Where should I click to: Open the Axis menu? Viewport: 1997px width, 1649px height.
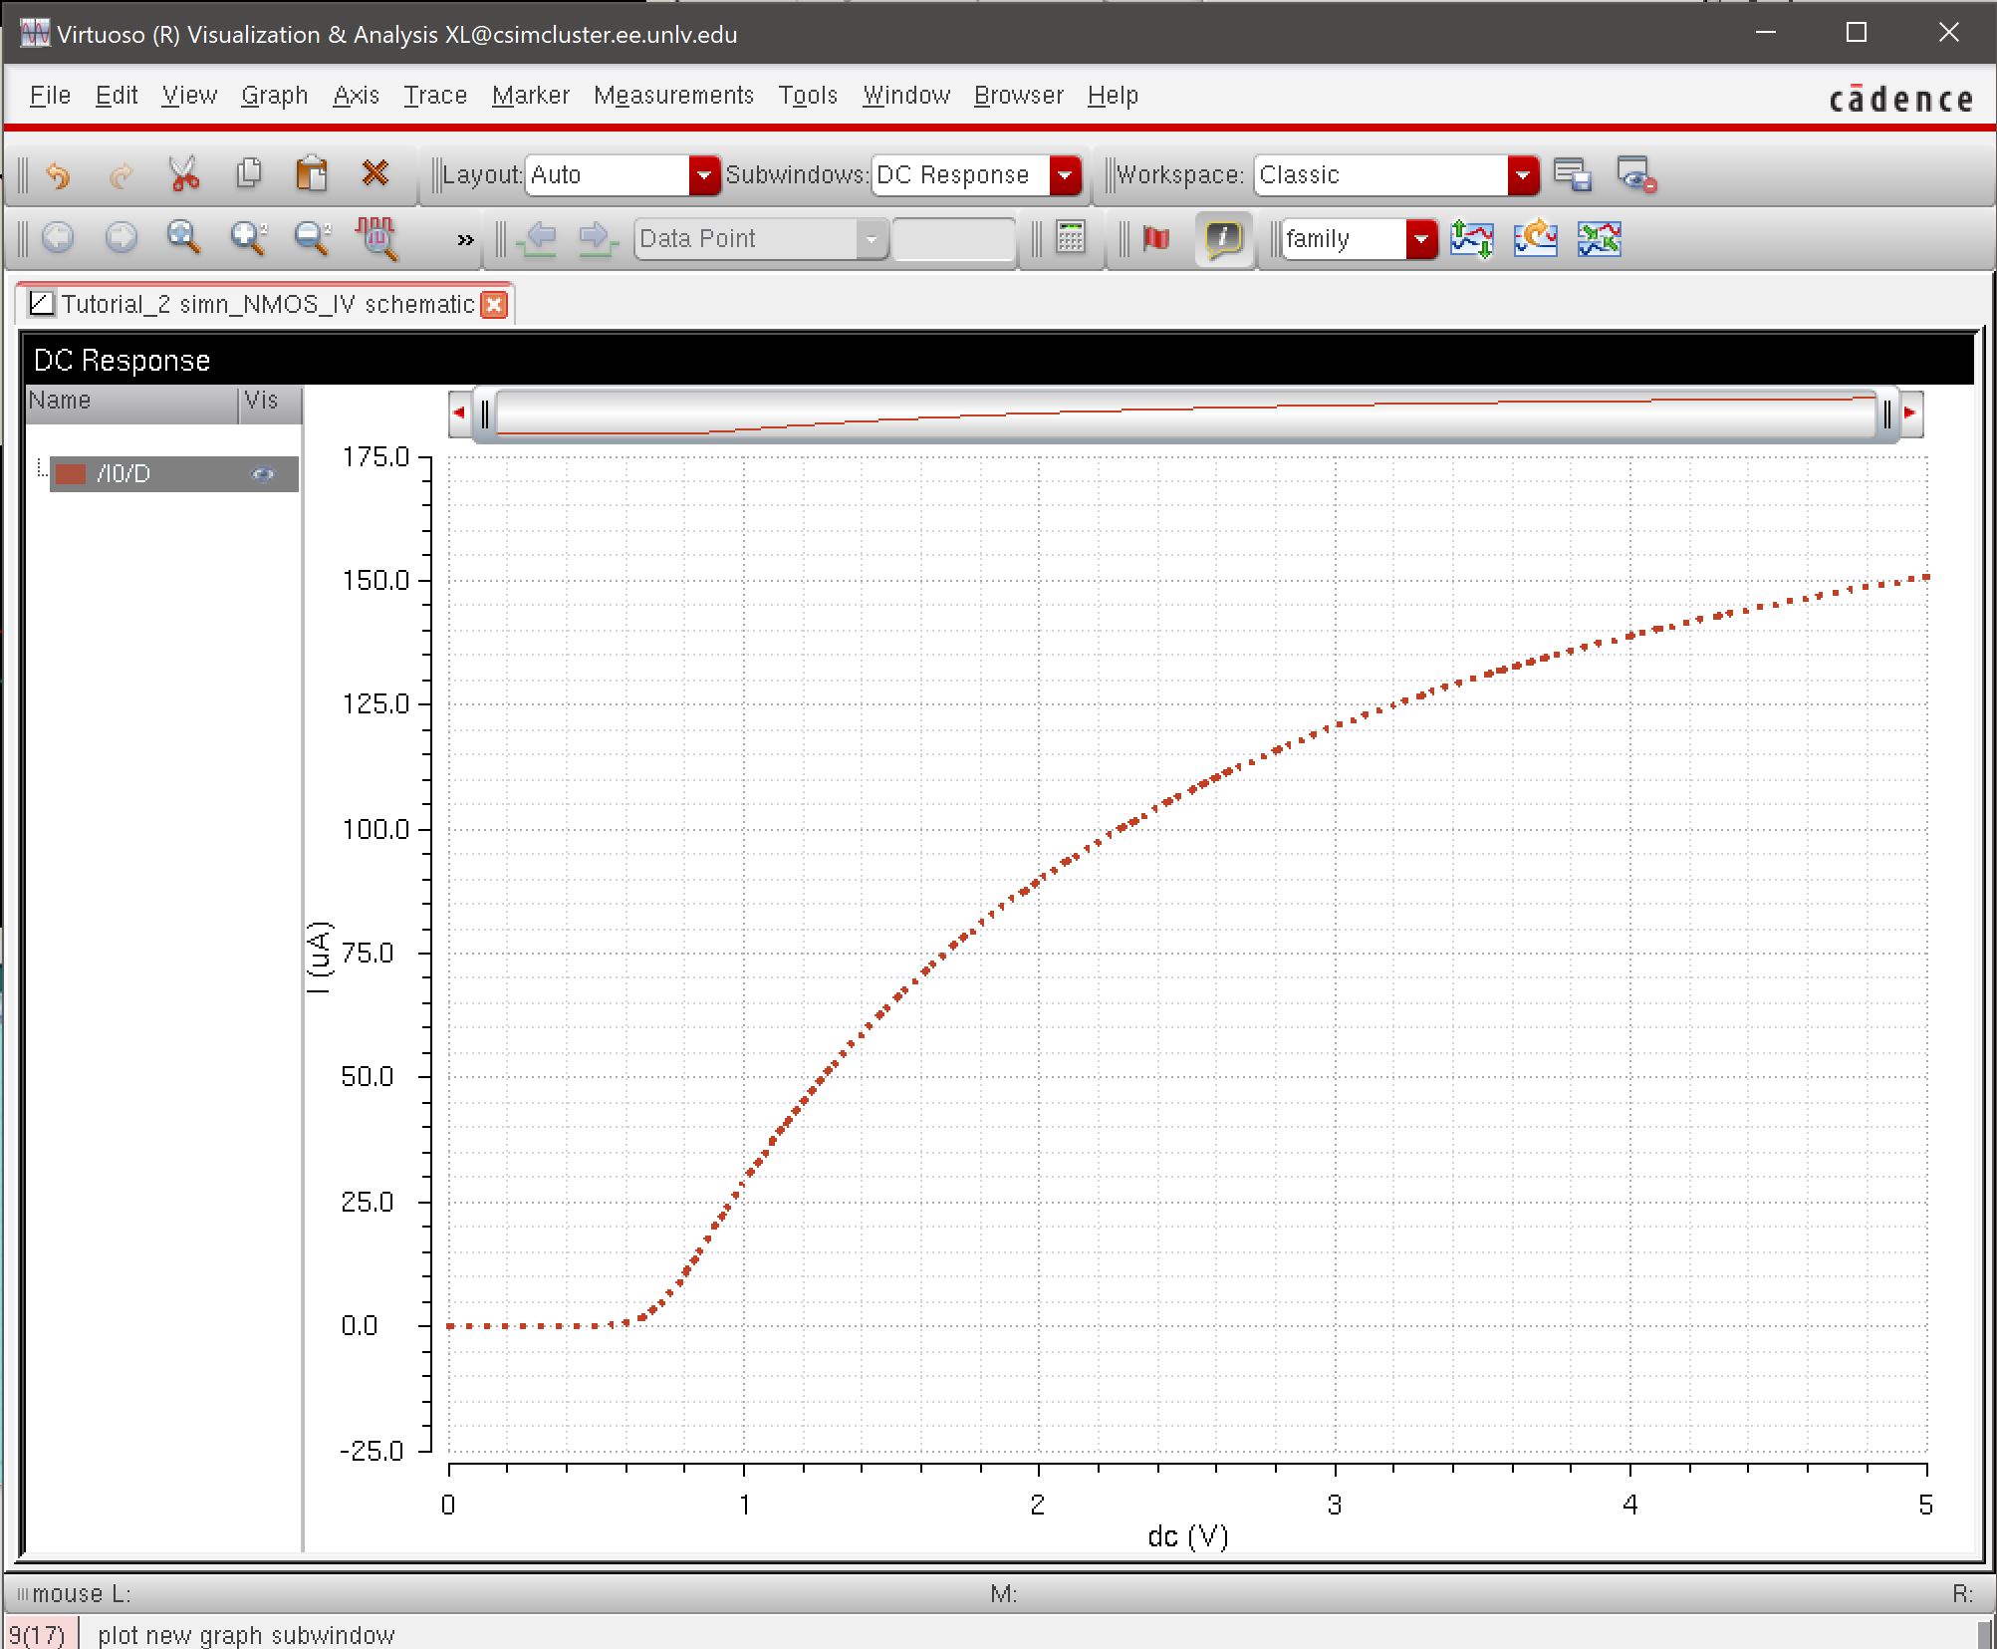(356, 96)
